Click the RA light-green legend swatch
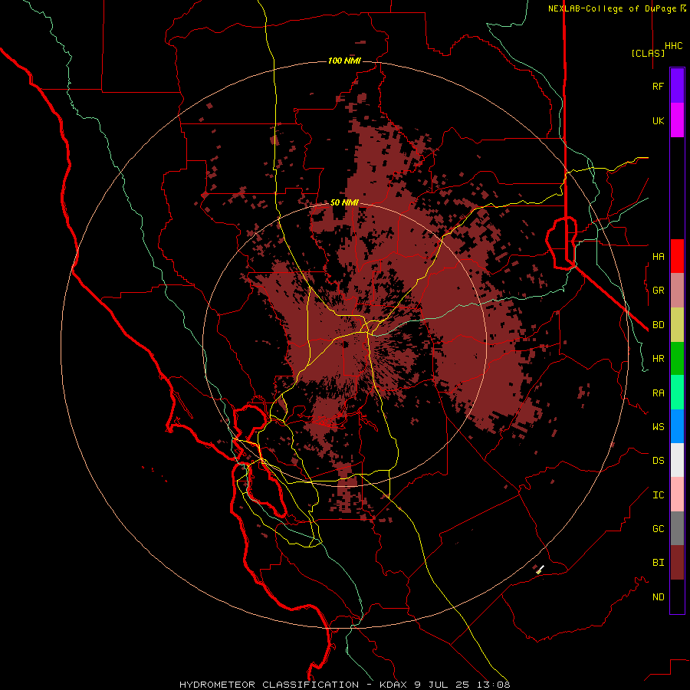Image resolution: width=690 pixels, height=690 pixels. [x=677, y=393]
